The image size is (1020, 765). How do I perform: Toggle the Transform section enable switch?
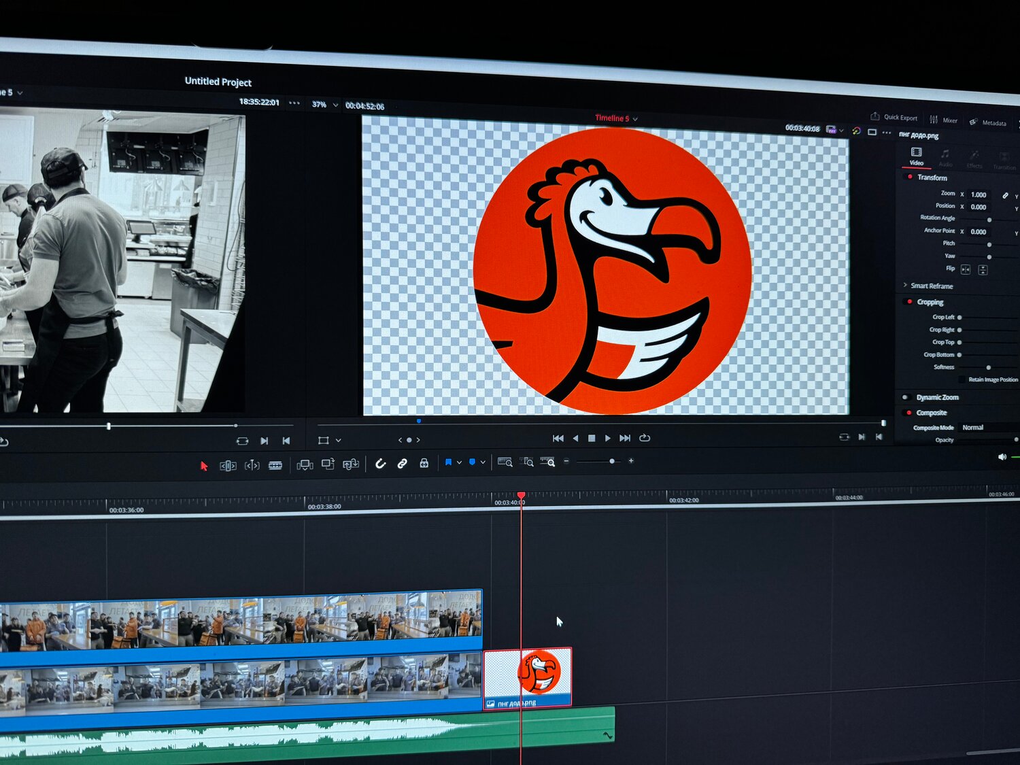[909, 177]
